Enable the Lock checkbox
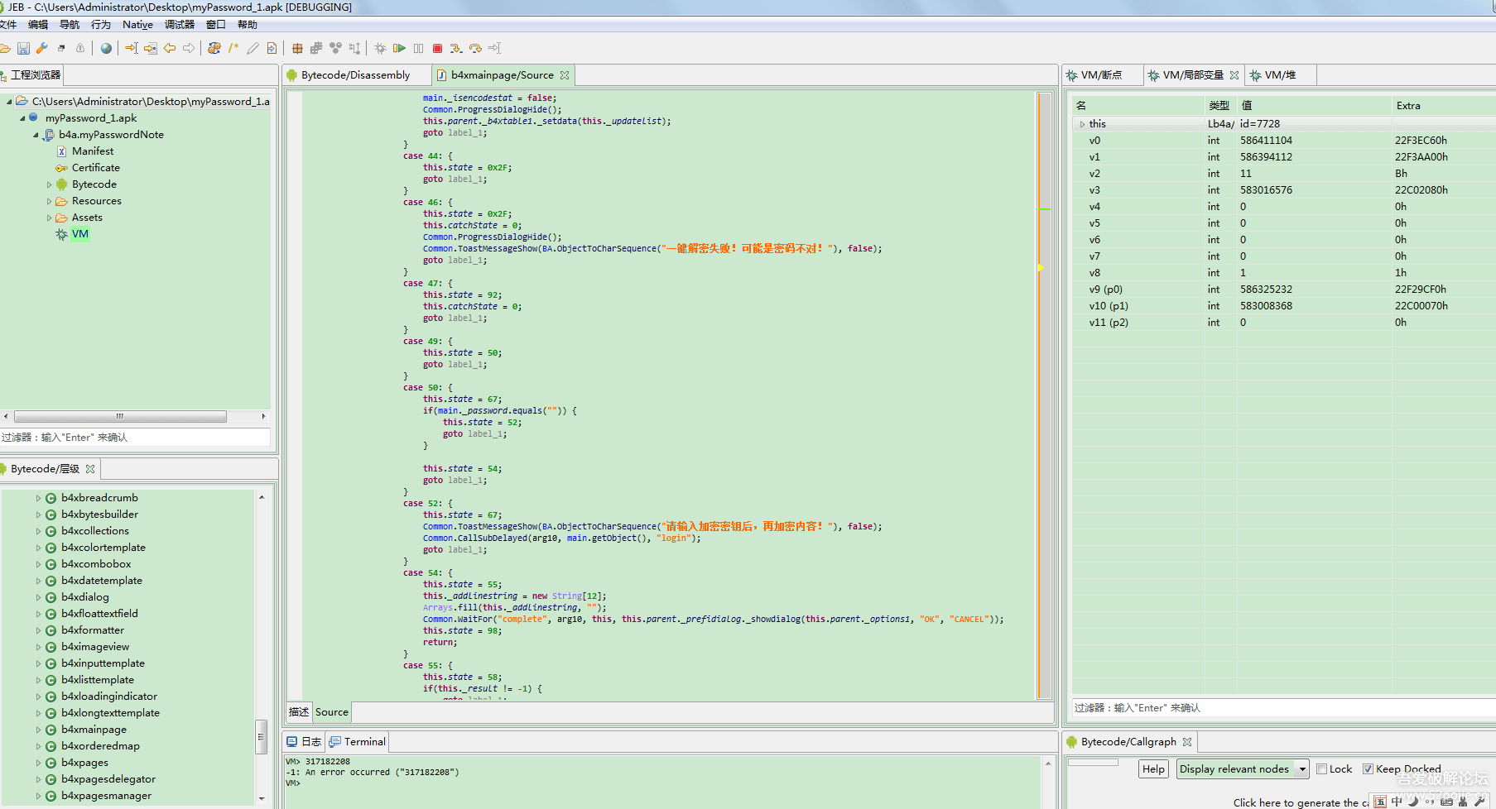The height and width of the screenshot is (809, 1496). coord(1321,769)
